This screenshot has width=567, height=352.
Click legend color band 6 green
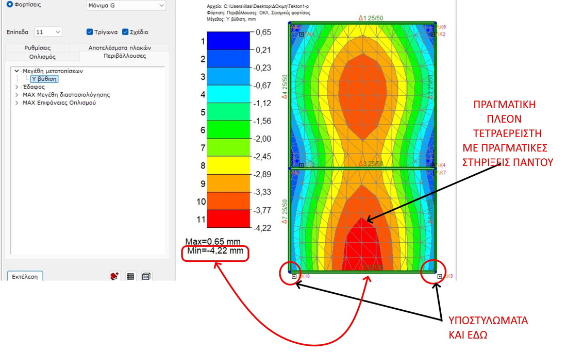pyautogui.click(x=228, y=130)
